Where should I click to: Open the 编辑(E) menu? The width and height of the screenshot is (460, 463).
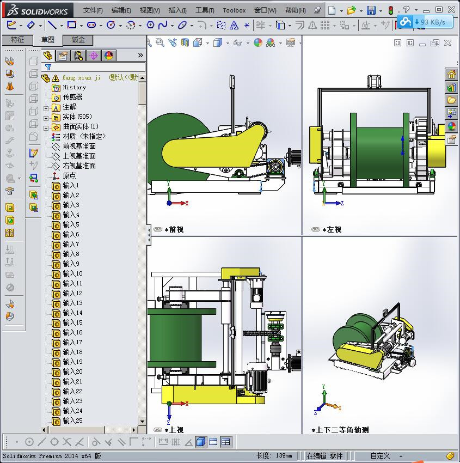coord(121,10)
